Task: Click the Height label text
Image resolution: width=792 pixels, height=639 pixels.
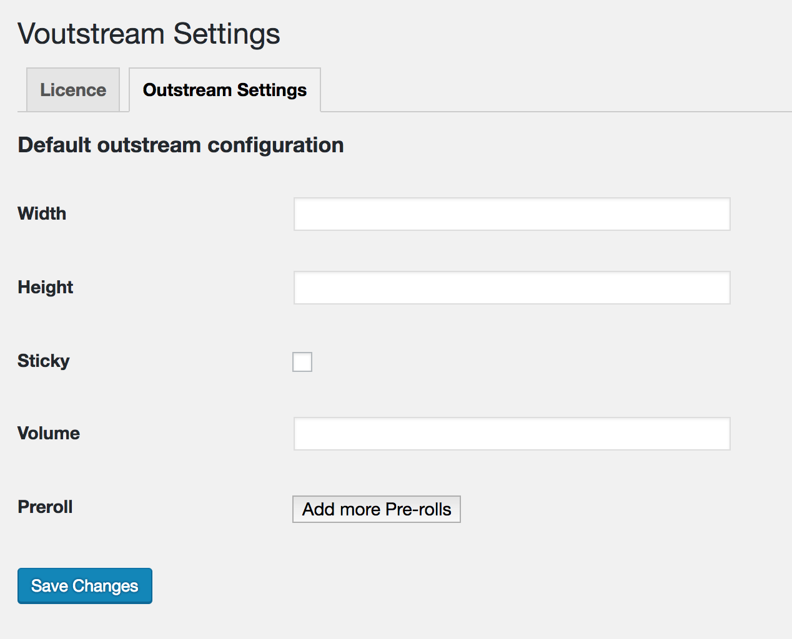Action: pyautogui.click(x=46, y=287)
